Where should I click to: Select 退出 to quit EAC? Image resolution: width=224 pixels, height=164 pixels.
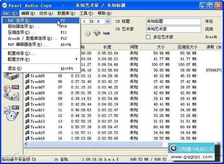pos(41,69)
